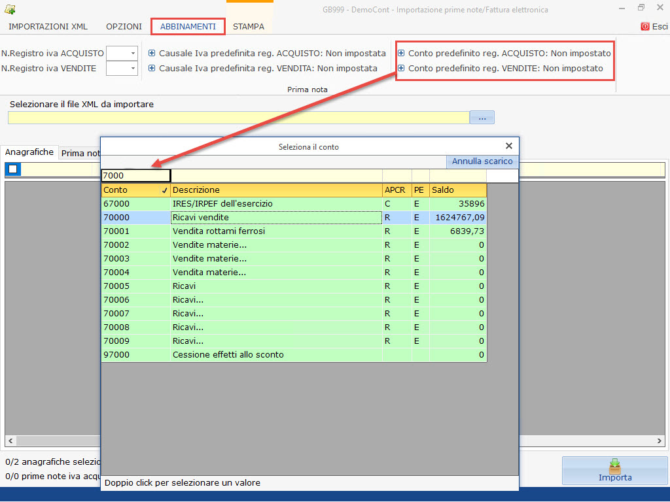
Task: Click the application icon in title bar
Action: (10, 9)
